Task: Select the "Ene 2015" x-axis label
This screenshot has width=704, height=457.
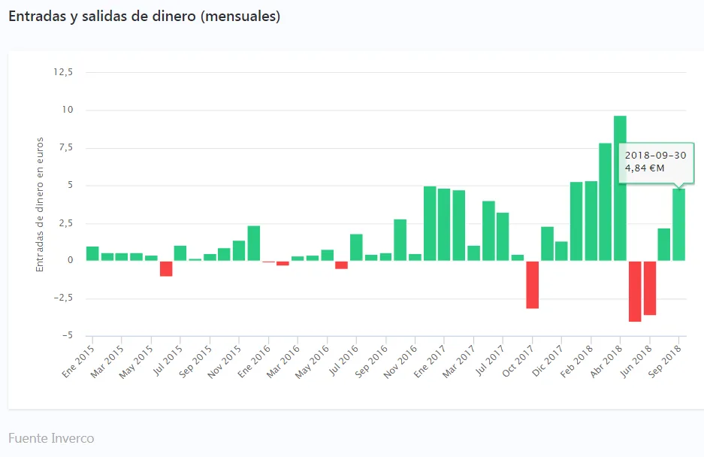Action: 80,360
